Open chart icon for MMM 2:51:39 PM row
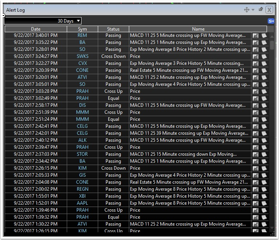This screenshot has height=240, width=279. [255, 112]
